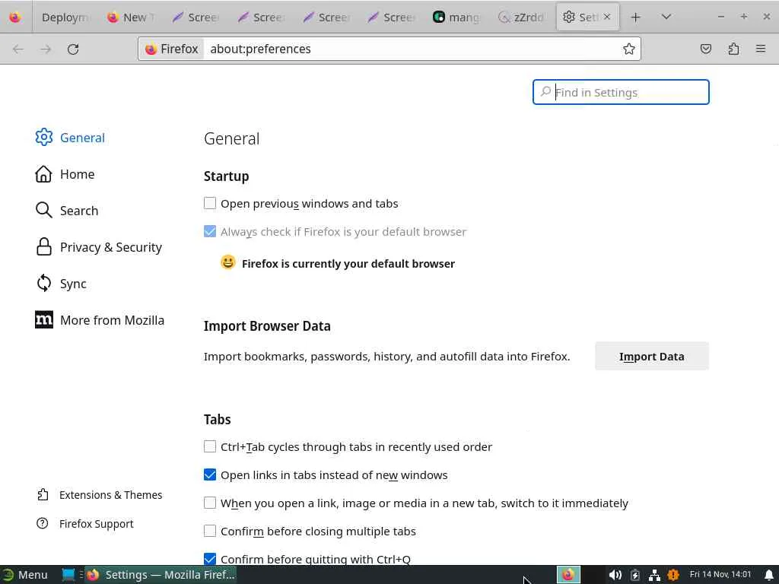
Task: Switch to the New Tab tab
Action: pyautogui.click(x=130, y=17)
